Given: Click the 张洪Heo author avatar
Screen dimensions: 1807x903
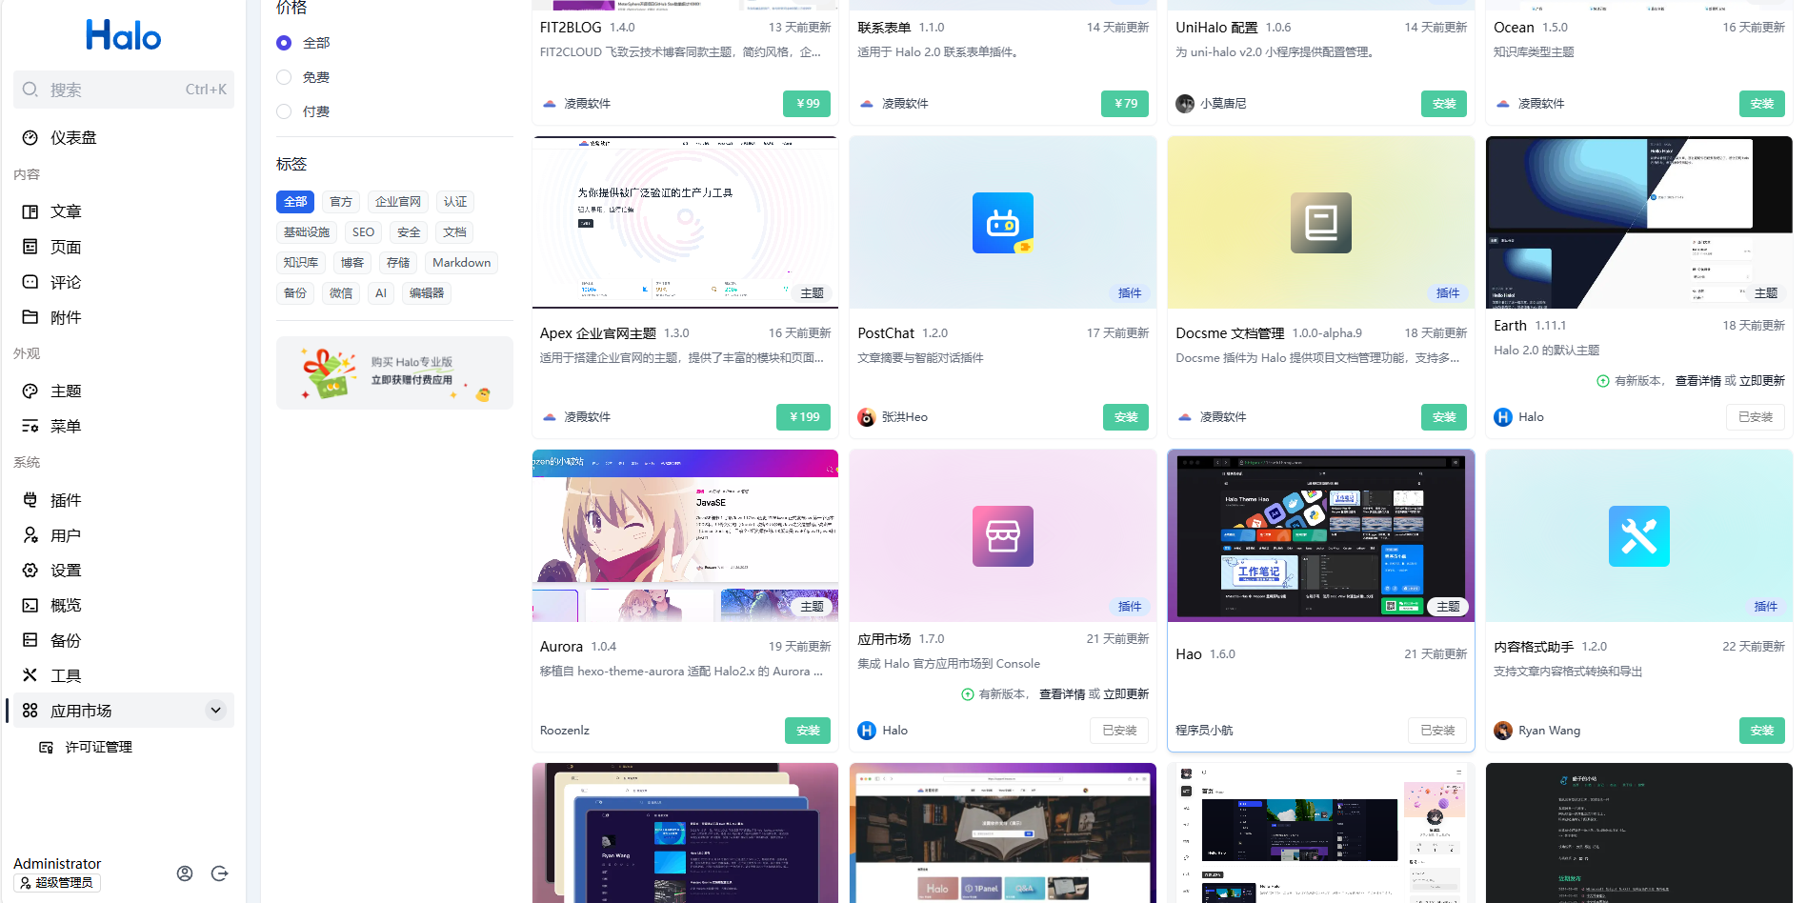Looking at the screenshot, I should pos(867,417).
